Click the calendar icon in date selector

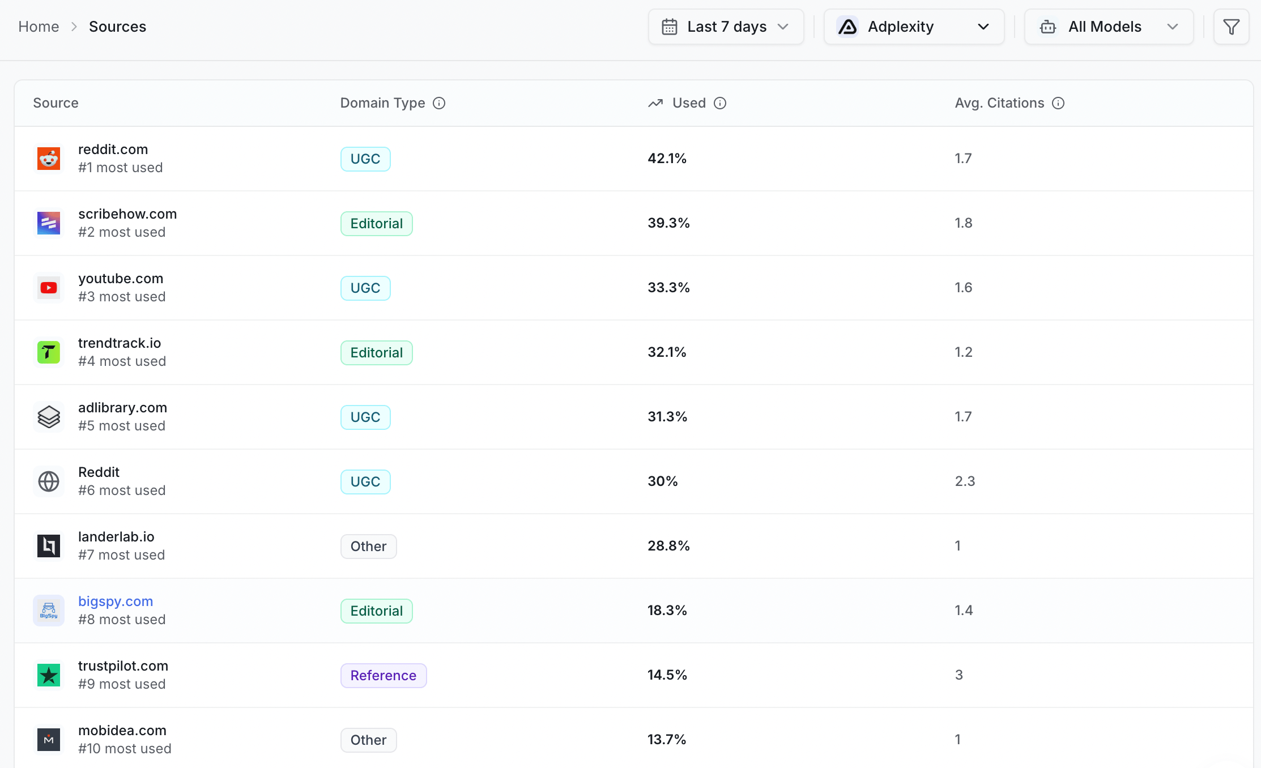click(x=670, y=27)
